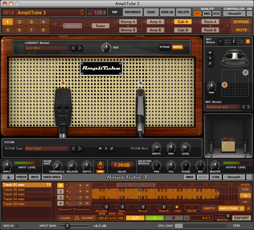Select signal routing preset 5
This screenshot has width=254, height=230.
pos(8,30)
